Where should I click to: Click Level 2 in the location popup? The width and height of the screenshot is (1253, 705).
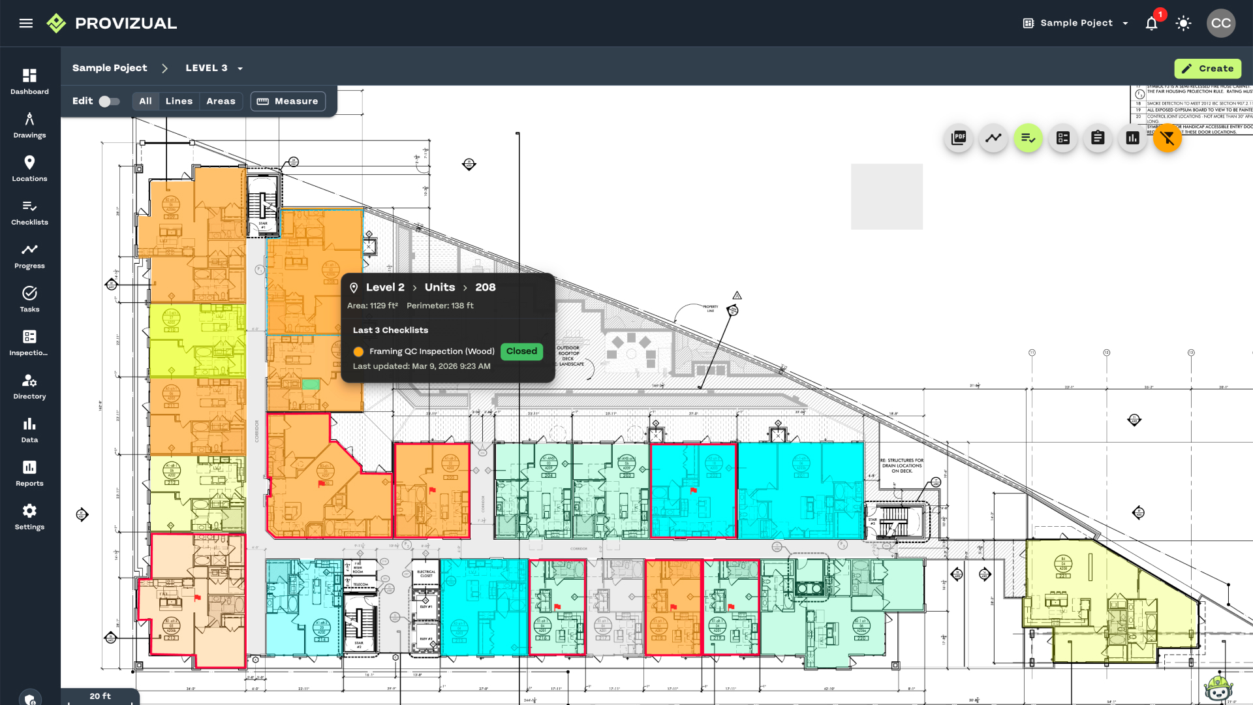coord(385,287)
